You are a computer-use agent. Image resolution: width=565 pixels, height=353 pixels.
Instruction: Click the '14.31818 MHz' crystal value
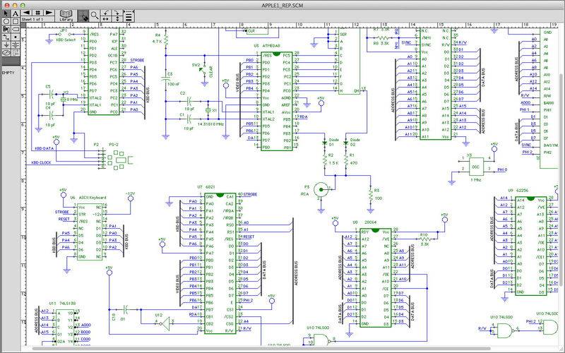click(210, 124)
